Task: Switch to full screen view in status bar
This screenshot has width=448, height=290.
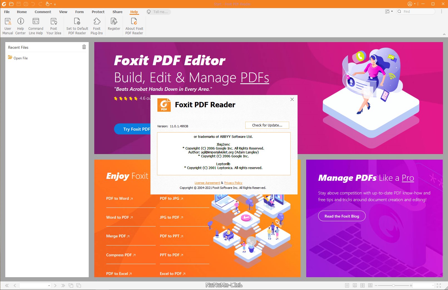Action: [439, 285]
